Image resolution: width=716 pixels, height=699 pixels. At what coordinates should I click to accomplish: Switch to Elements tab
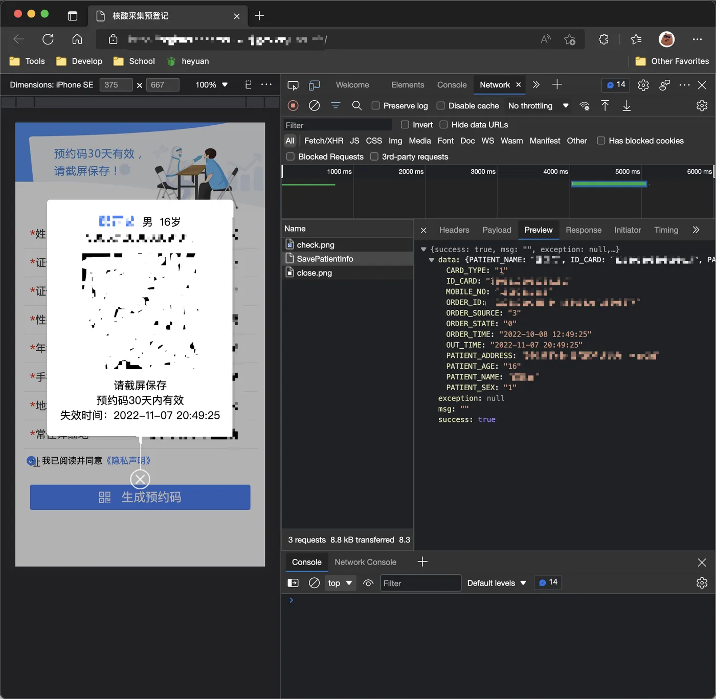coord(408,85)
